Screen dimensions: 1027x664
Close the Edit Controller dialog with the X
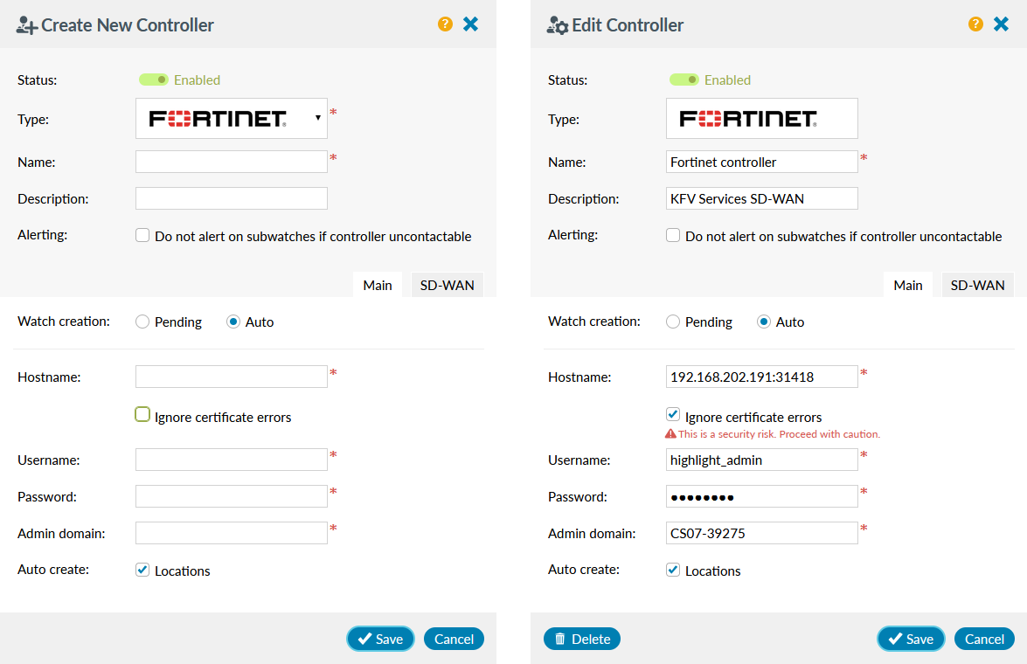coord(1001,24)
